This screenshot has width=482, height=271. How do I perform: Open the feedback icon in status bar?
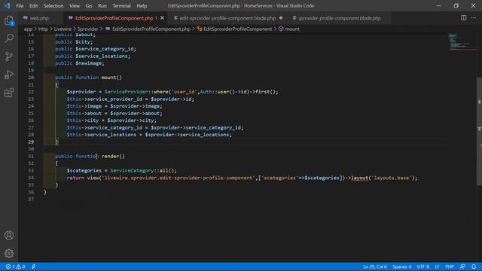[x=462, y=266]
